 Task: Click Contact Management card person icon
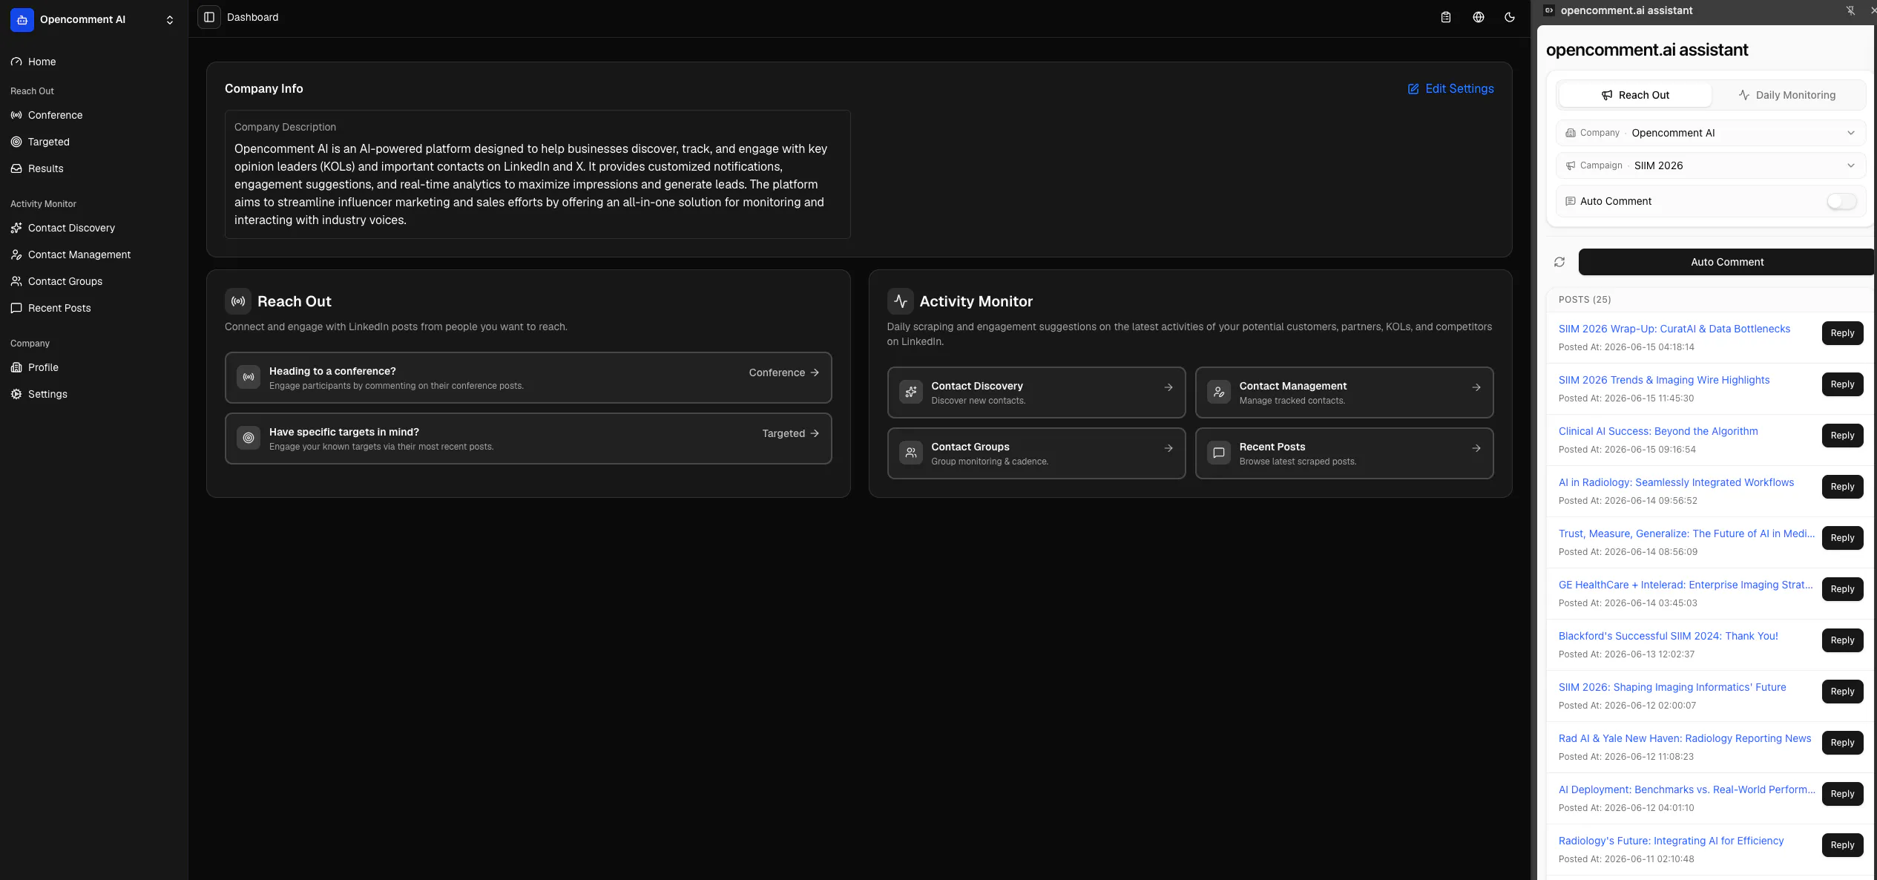coord(1219,392)
